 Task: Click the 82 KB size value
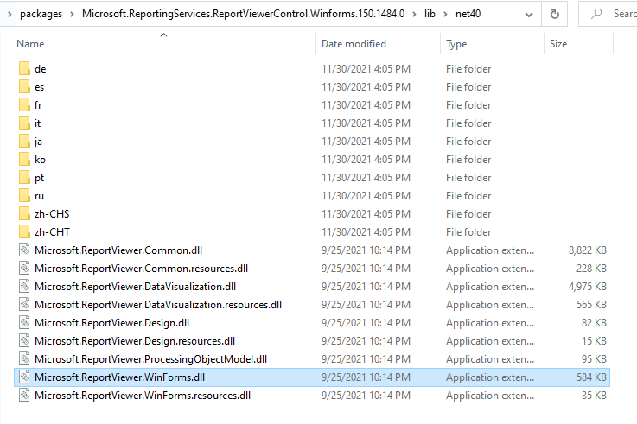click(594, 323)
